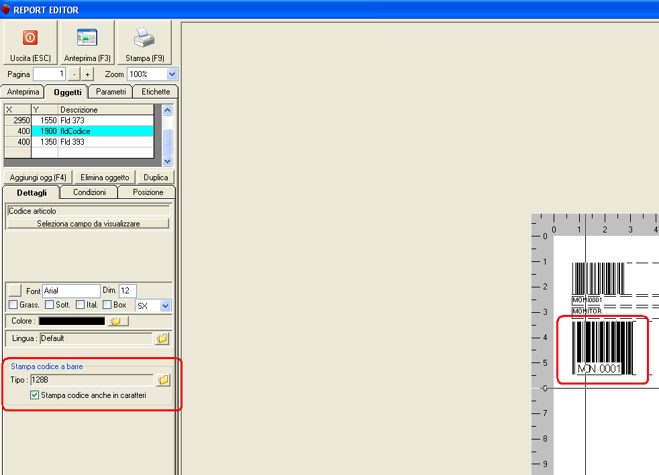Click the Elimina oggetto button
The image size is (659, 475).
pyautogui.click(x=105, y=178)
